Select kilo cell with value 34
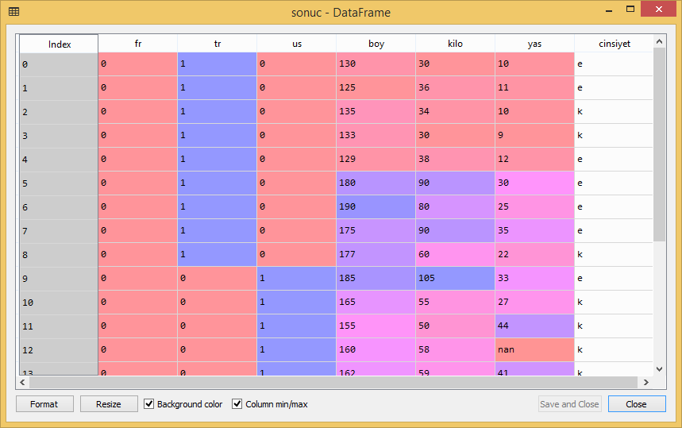The height and width of the screenshot is (428, 682). tap(456, 112)
